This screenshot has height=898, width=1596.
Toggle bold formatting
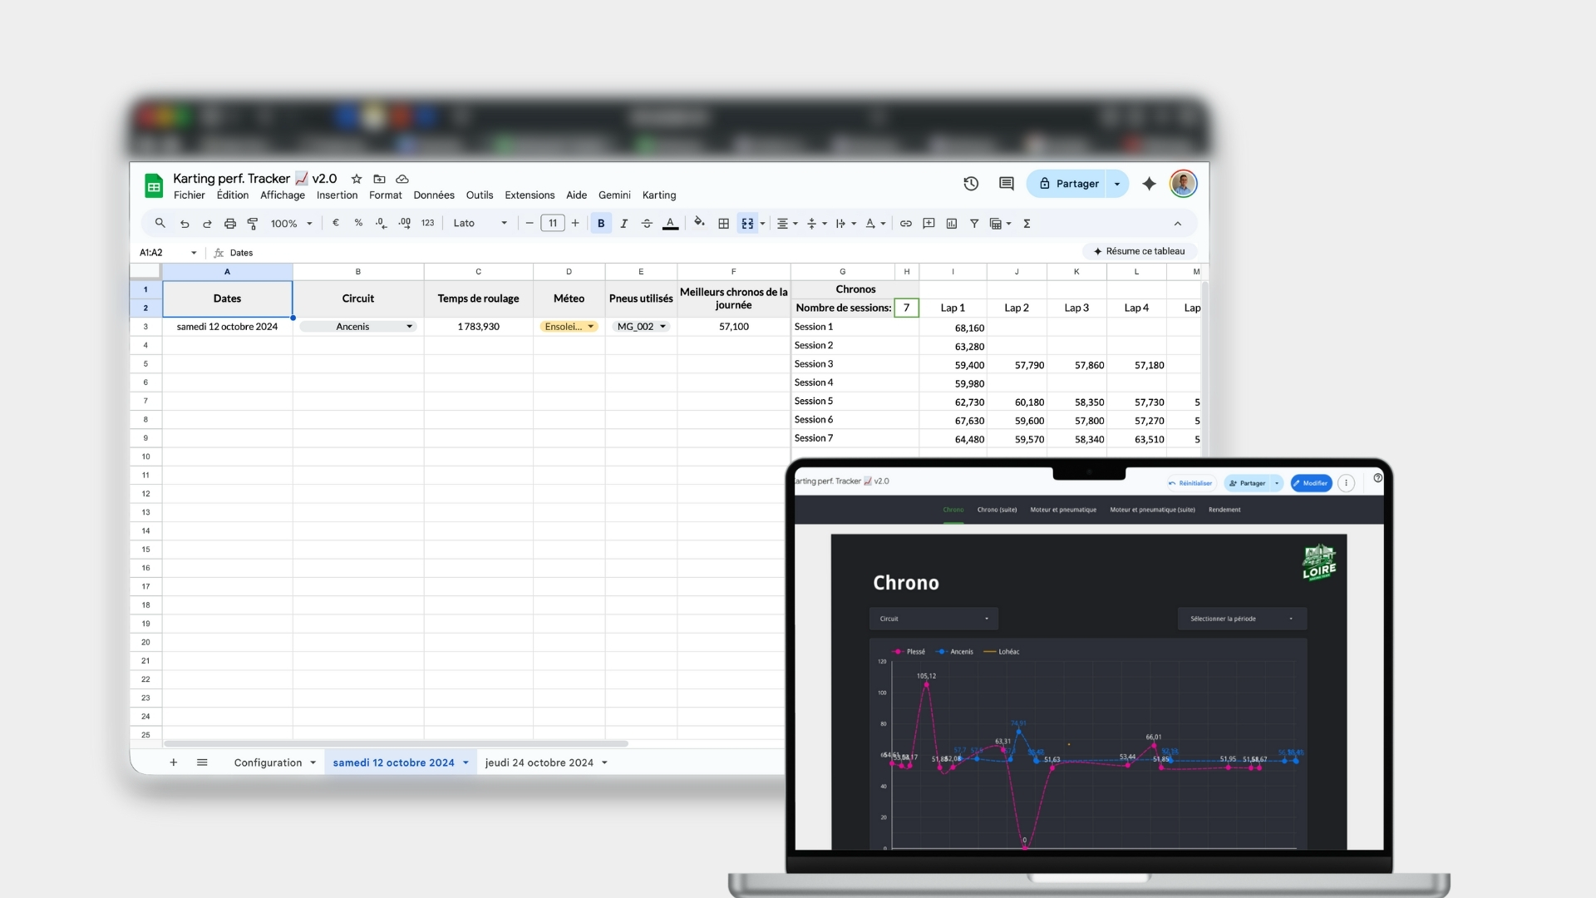point(601,224)
